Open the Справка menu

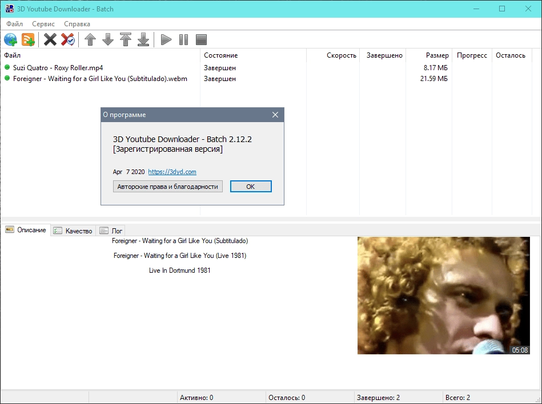click(77, 24)
